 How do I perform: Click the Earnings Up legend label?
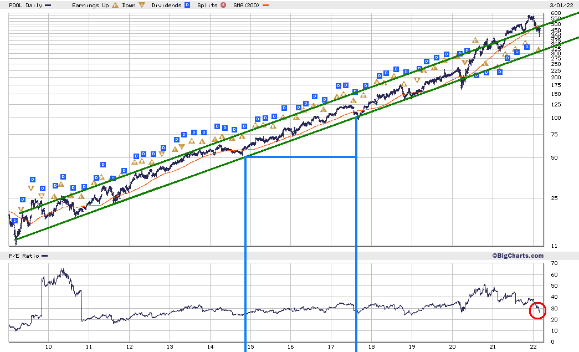pos(90,6)
